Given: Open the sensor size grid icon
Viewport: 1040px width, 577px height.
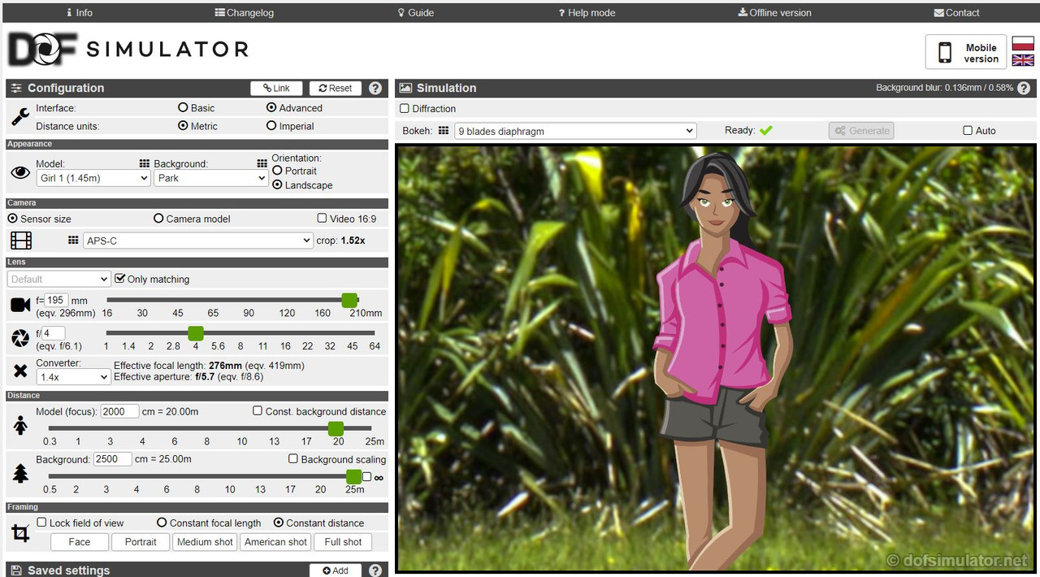Looking at the screenshot, I should pos(73,241).
